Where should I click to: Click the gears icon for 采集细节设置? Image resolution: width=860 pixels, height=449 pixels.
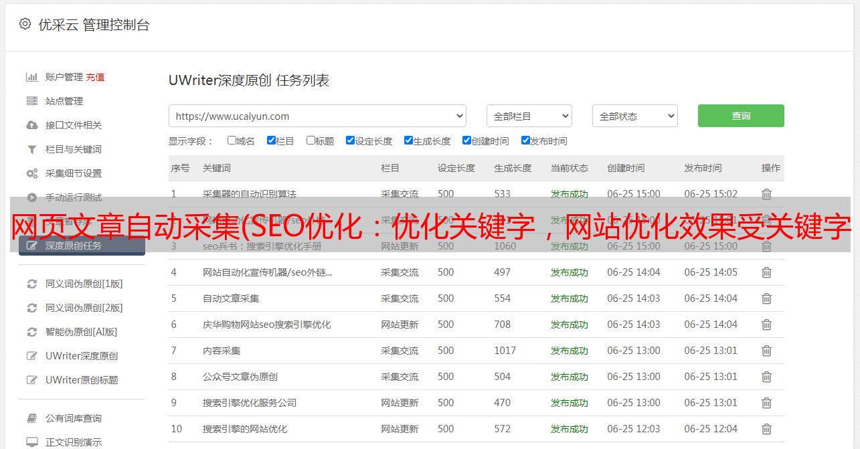pos(31,173)
